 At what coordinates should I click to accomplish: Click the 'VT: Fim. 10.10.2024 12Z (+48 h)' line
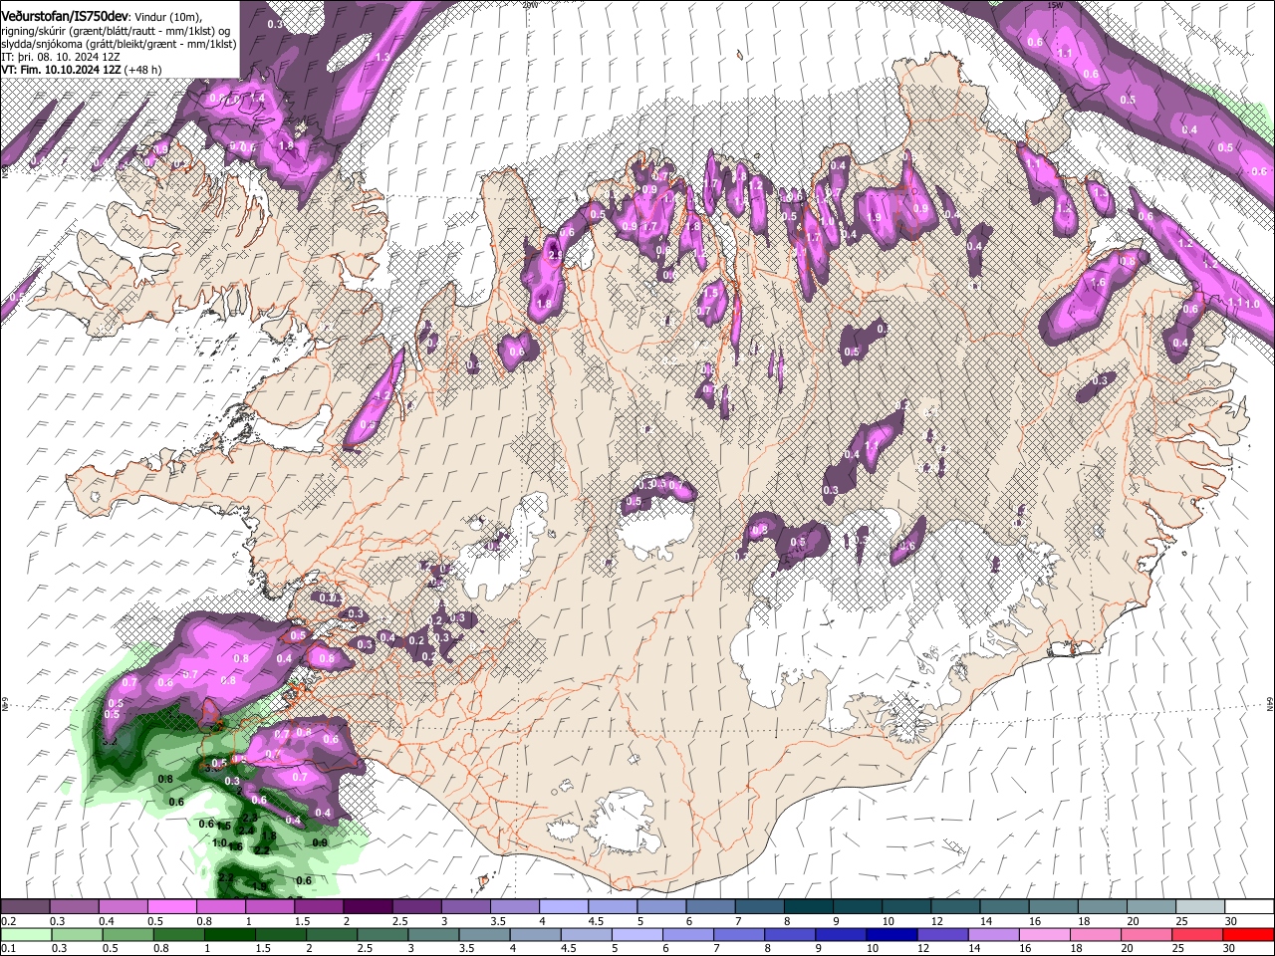81,70
